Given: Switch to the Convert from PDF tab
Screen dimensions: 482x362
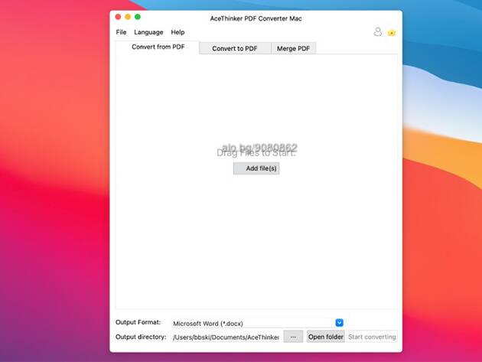Looking at the screenshot, I should 158,47.
